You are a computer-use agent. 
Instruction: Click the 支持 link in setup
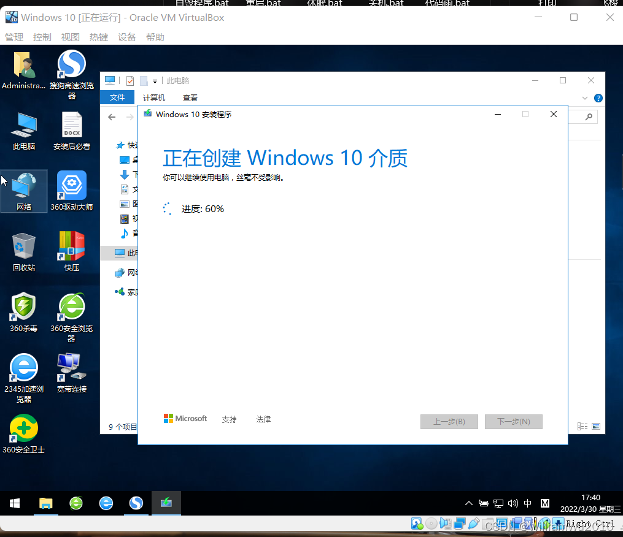point(230,419)
